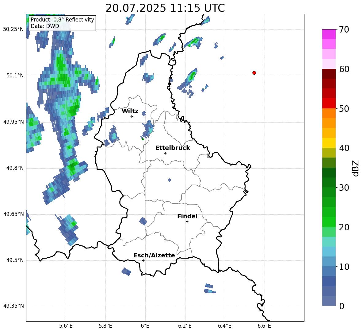Click the Findel station cross marker
Screen dimensions: 363x332
(187, 222)
